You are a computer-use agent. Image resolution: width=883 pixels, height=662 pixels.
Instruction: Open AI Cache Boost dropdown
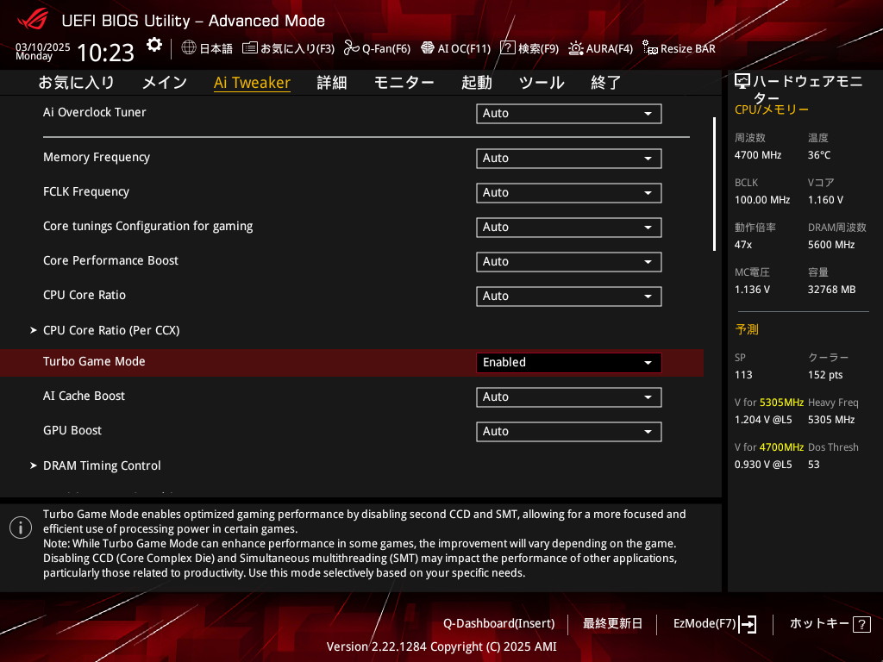(x=569, y=397)
